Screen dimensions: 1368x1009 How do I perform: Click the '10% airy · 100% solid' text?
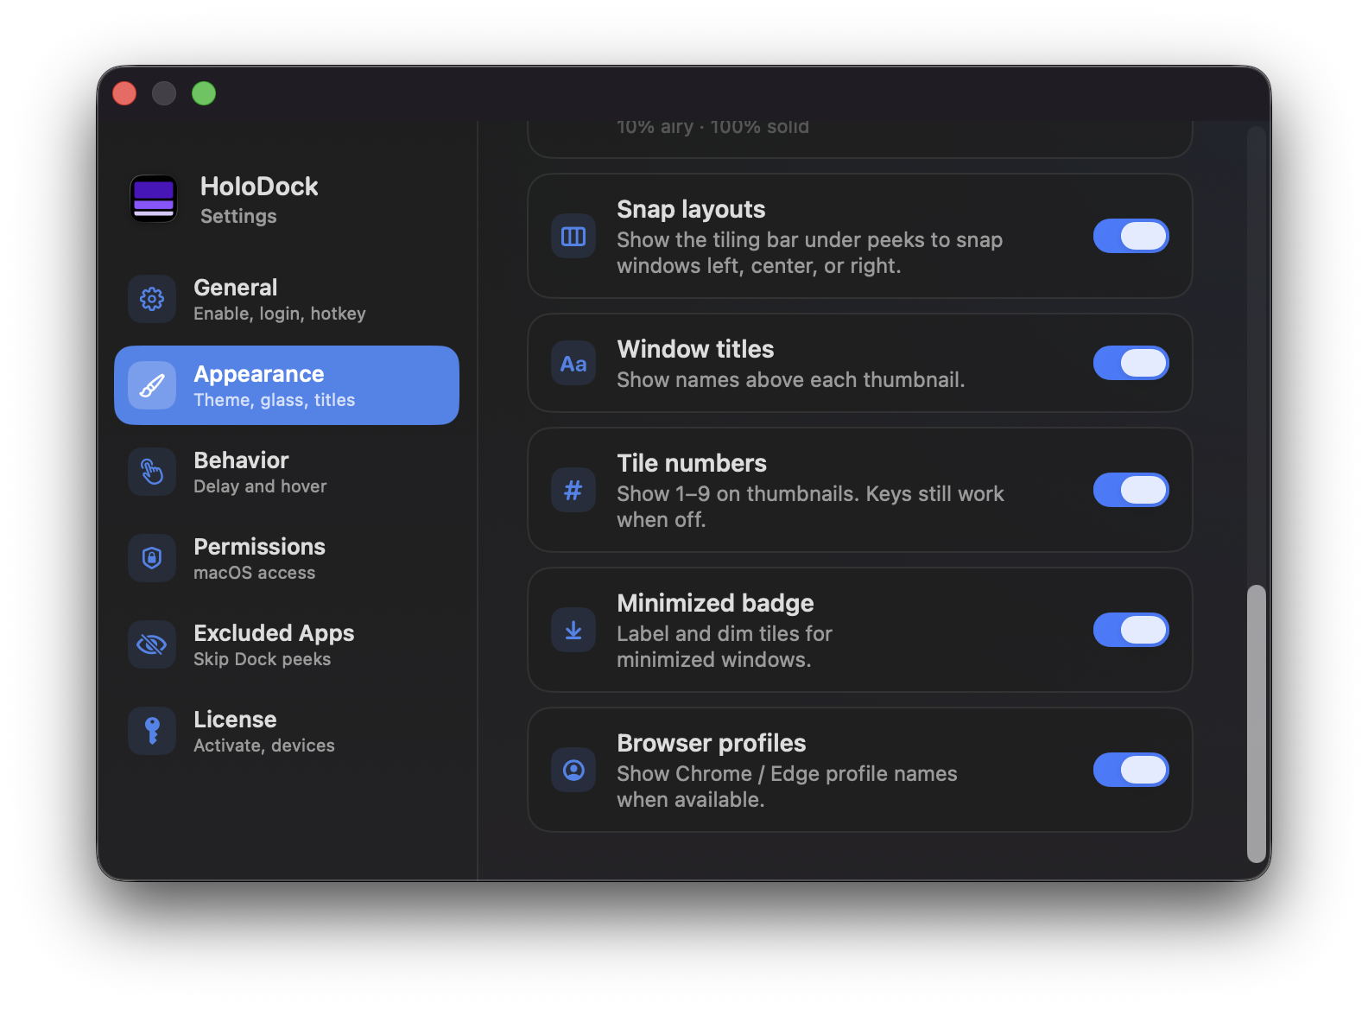[712, 127]
